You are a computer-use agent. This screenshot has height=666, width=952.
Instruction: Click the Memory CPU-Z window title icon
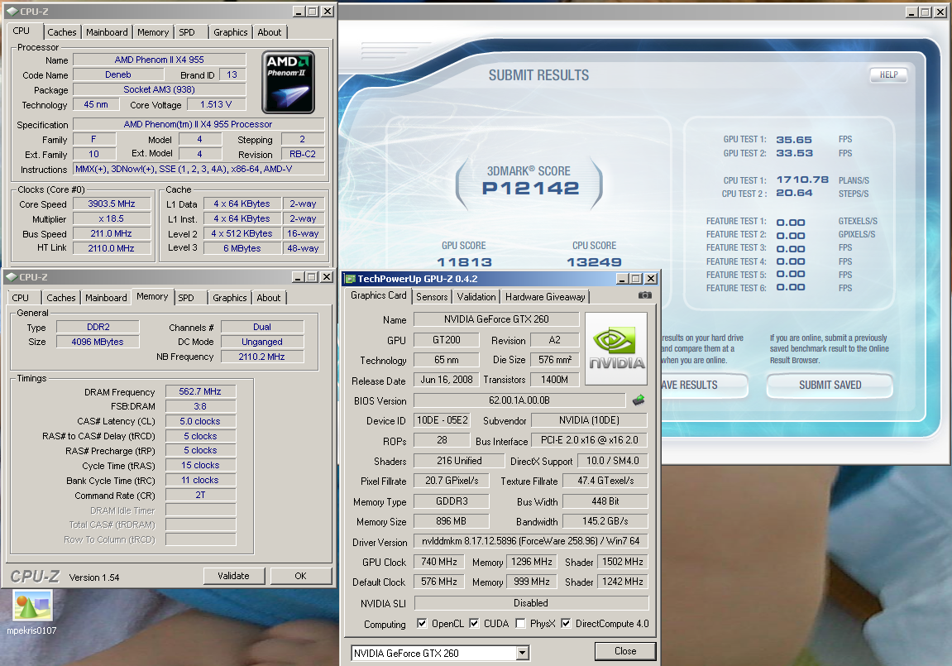point(11,277)
